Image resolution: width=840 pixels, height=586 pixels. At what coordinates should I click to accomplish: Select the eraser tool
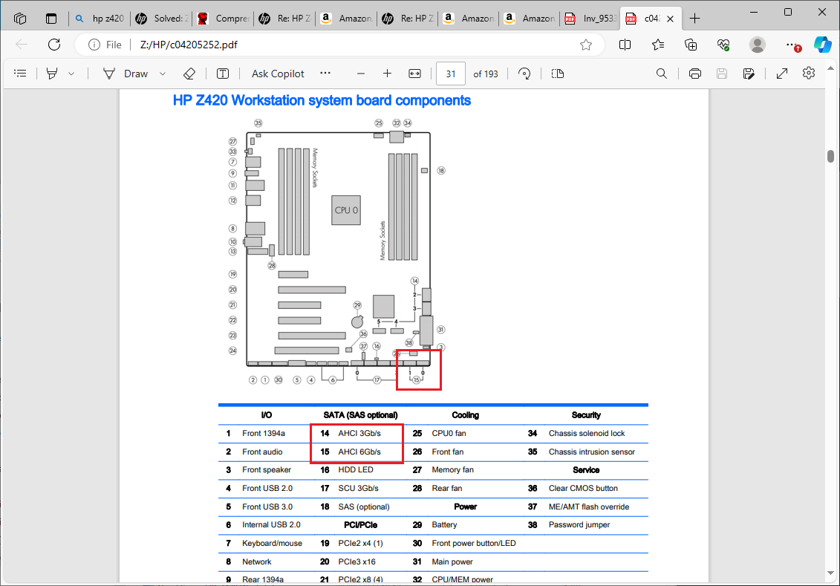pyautogui.click(x=189, y=74)
